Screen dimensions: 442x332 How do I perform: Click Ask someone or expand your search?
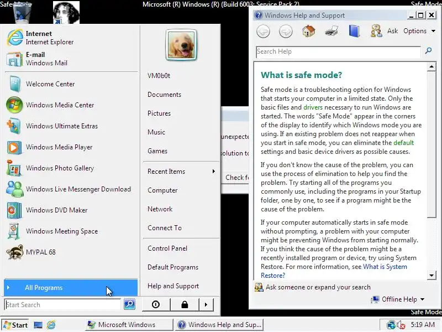(318, 287)
